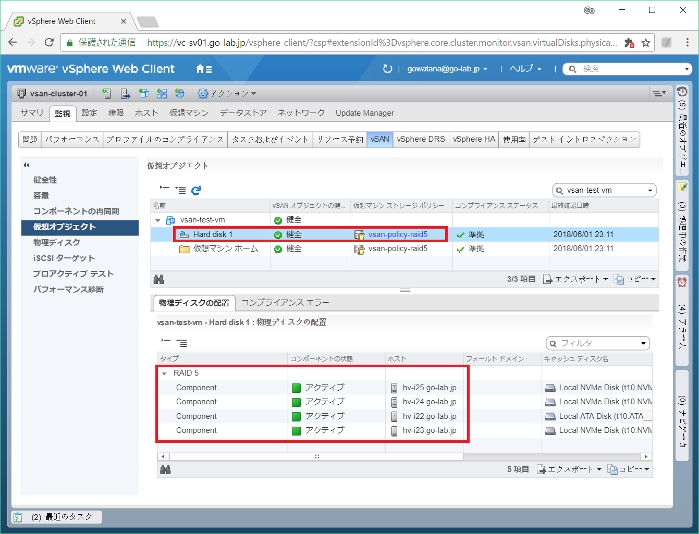699x534 pixels.
Task: Click the hv-i23.go-lab.jp host cell
Action: tap(424, 430)
